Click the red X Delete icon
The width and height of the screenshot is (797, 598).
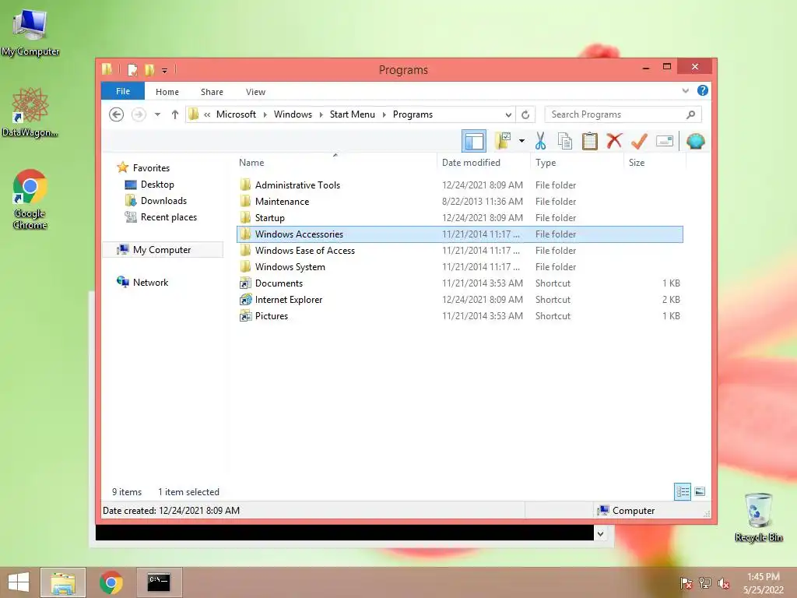click(614, 141)
